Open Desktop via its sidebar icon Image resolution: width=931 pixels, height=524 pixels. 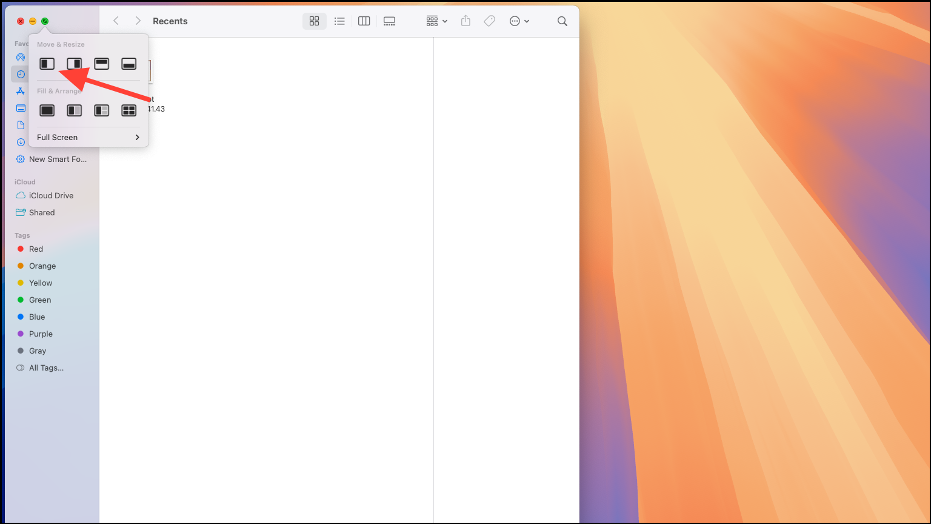coord(21,108)
